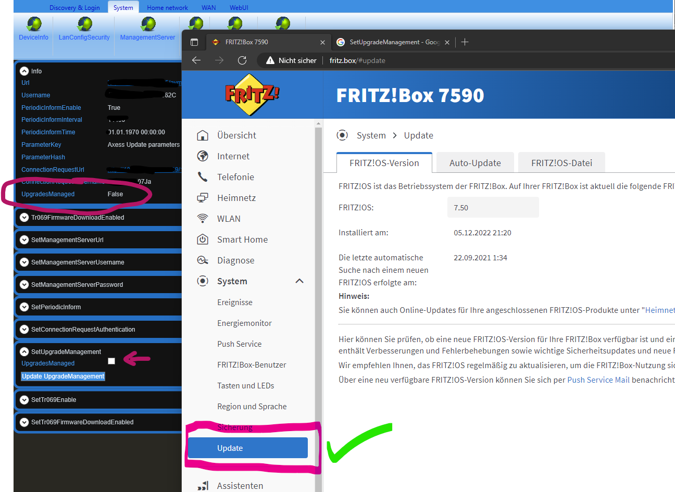The height and width of the screenshot is (492, 675).
Task: Click ParameterKey value Axess Update parameters
Action: pos(144,145)
